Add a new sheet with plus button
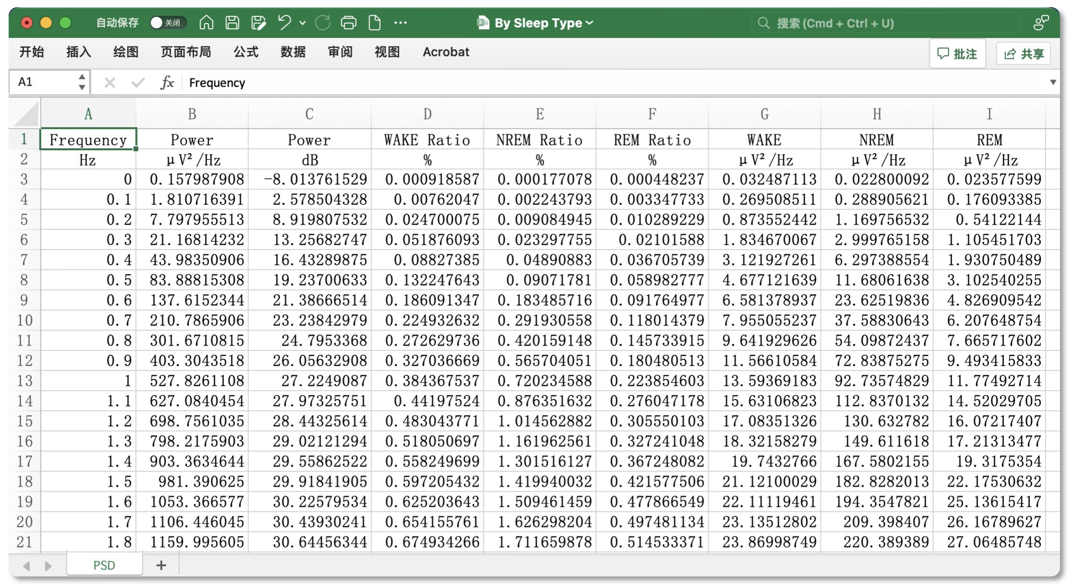The image size is (1072, 587). pyautogui.click(x=161, y=565)
